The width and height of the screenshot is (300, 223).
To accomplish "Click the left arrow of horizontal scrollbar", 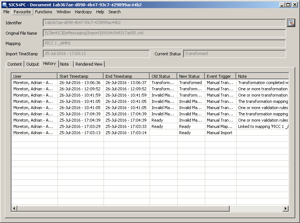I will pyautogui.click(x=14, y=209).
